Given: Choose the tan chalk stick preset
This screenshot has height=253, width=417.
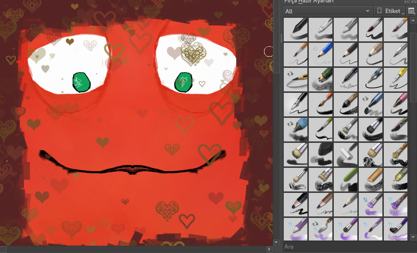Looking at the screenshot, I should point(371,179).
